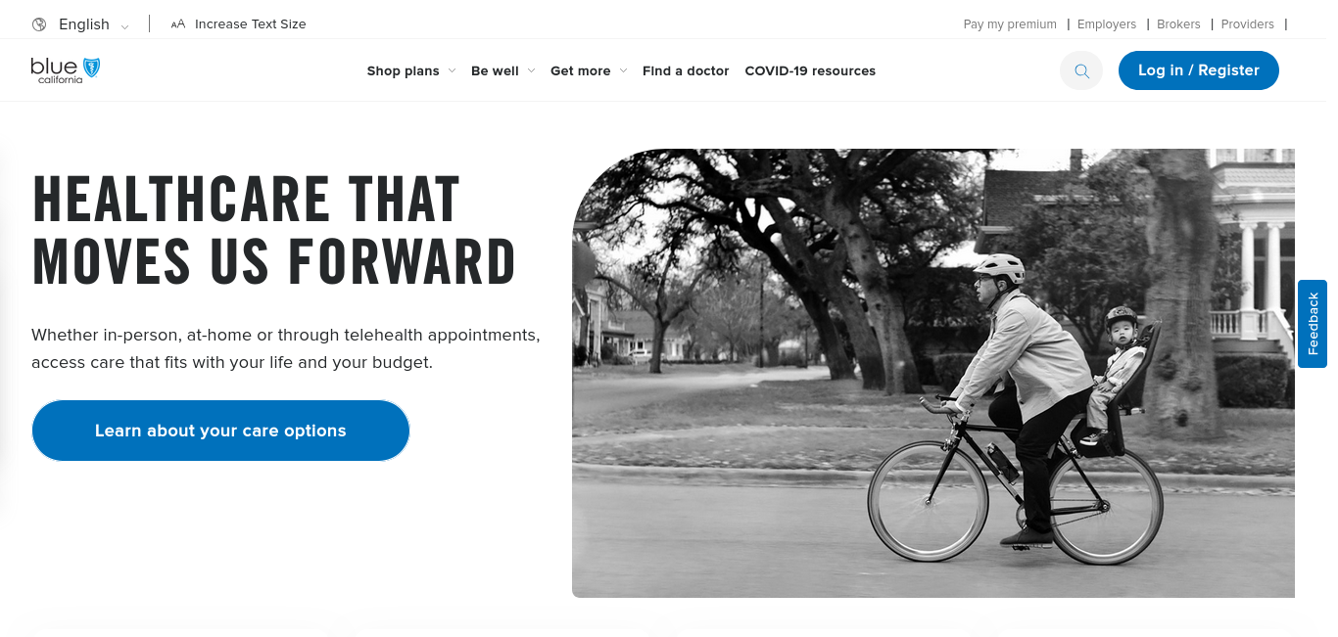Expand the Be well menu chevron
The image size is (1338, 637).
tap(531, 70)
